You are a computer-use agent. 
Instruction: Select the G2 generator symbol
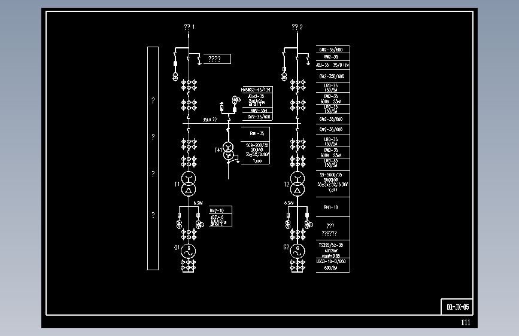tap(298, 251)
